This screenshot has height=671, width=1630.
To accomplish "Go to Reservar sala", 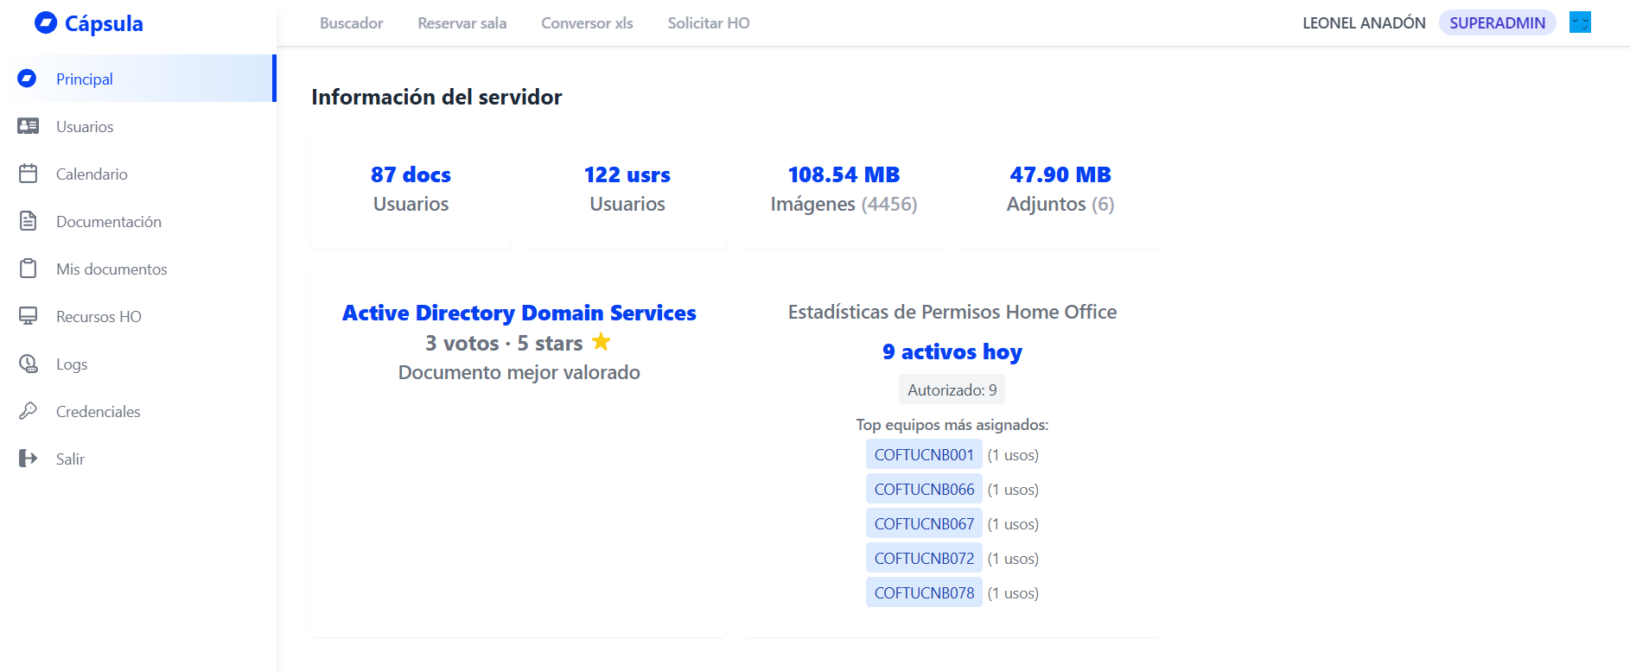I will click(462, 23).
